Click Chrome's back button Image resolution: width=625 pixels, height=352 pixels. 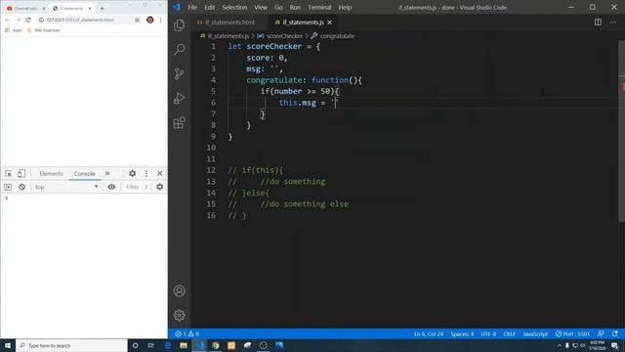[x=7, y=20]
